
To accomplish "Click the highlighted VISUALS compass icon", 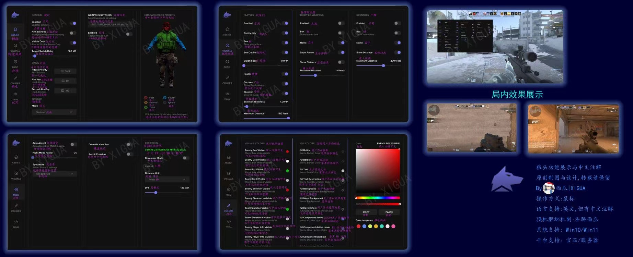I will pos(227,45).
